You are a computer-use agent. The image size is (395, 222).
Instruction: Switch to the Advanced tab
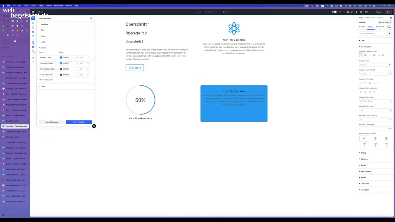pos(380,27)
